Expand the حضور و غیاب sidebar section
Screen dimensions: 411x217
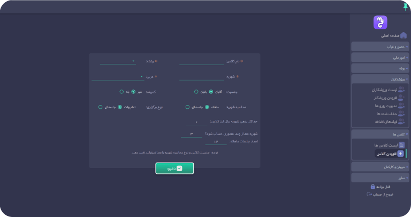coord(380,47)
